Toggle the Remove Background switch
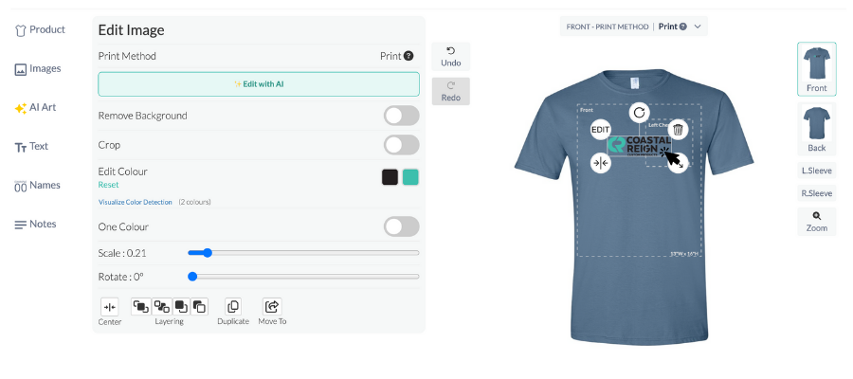The height and width of the screenshot is (379, 853). [x=401, y=116]
